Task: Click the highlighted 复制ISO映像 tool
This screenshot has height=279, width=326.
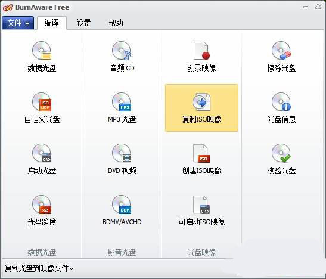Action: coord(201,108)
